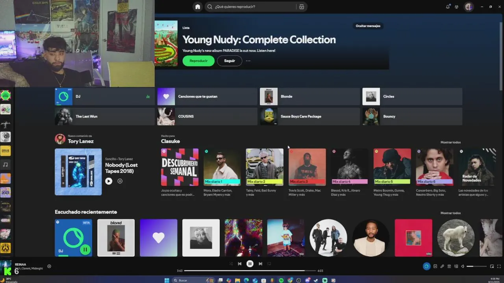
Task: Open the notifications bell
Action: pos(448,7)
